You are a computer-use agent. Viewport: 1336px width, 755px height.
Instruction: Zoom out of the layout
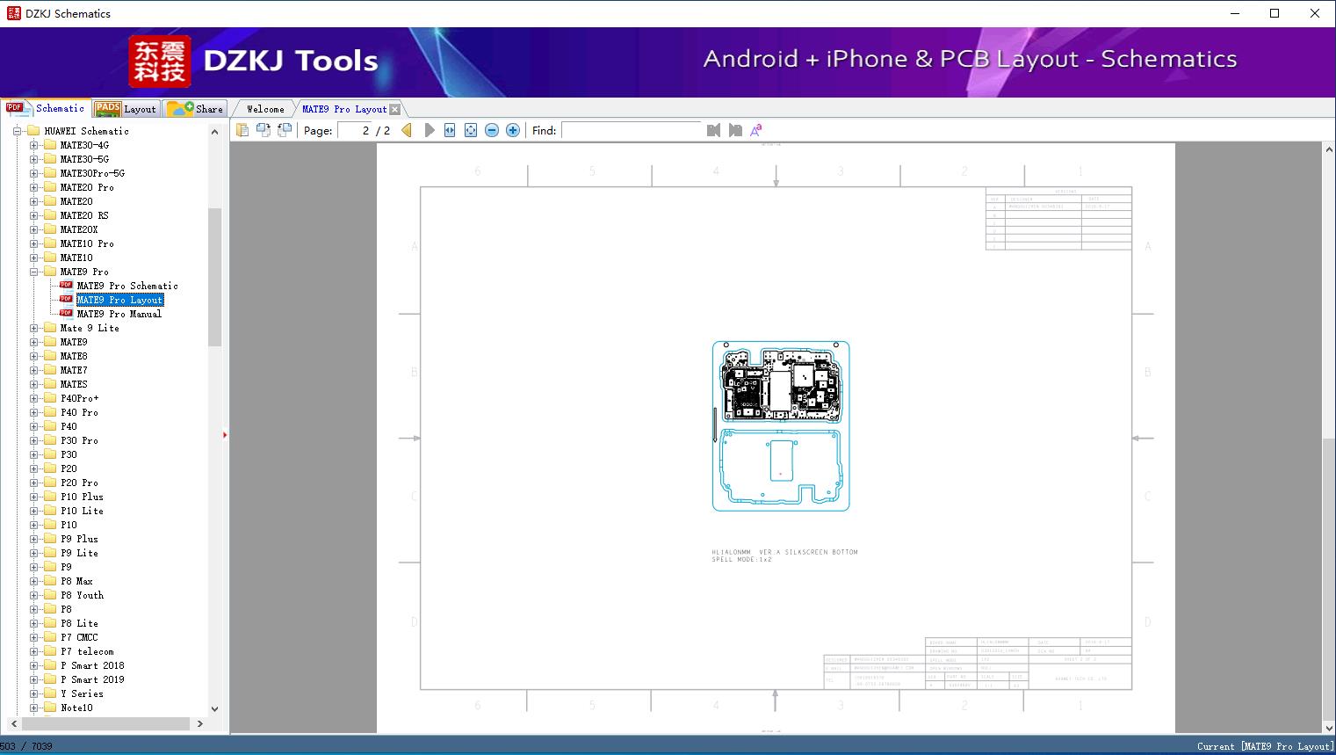492,130
